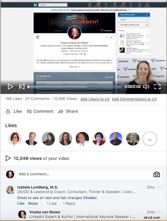Screen dimensions: 167x221
Task: Open the Sales Nav compass icon
Action: coord(147,5)
